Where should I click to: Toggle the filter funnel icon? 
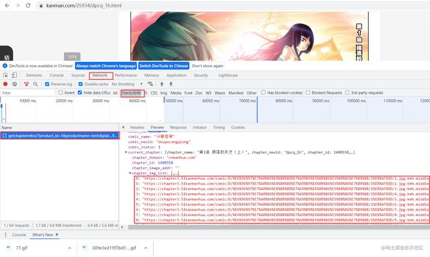tap(26, 84)
